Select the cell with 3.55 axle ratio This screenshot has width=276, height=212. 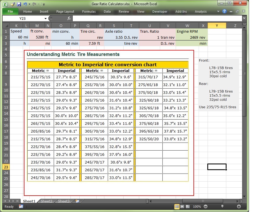click(114, 37)
